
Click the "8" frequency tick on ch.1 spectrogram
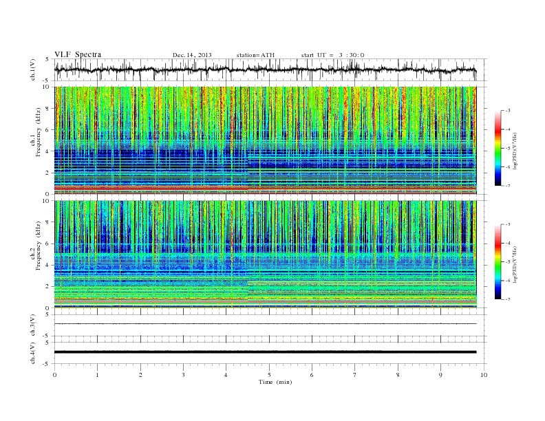point(47,109)
